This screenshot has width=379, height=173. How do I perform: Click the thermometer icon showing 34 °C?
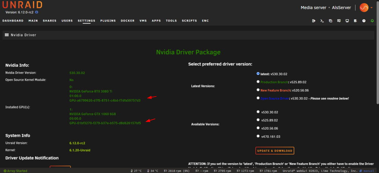pos(148,171)
